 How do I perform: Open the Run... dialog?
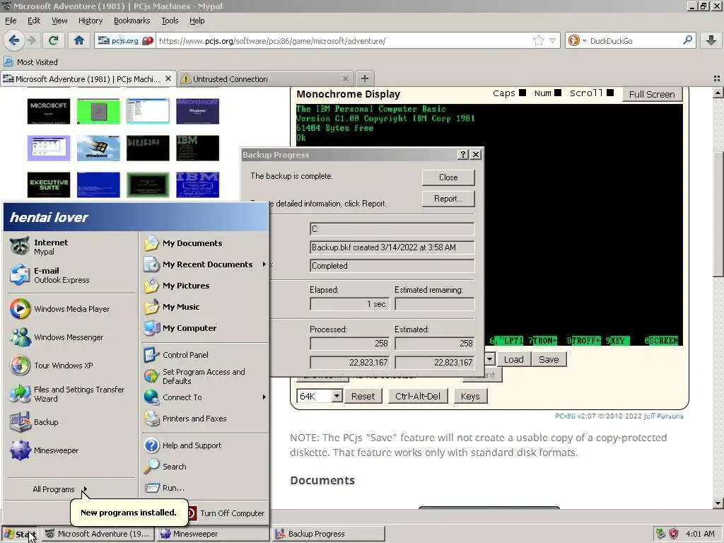tap(204, 488)
